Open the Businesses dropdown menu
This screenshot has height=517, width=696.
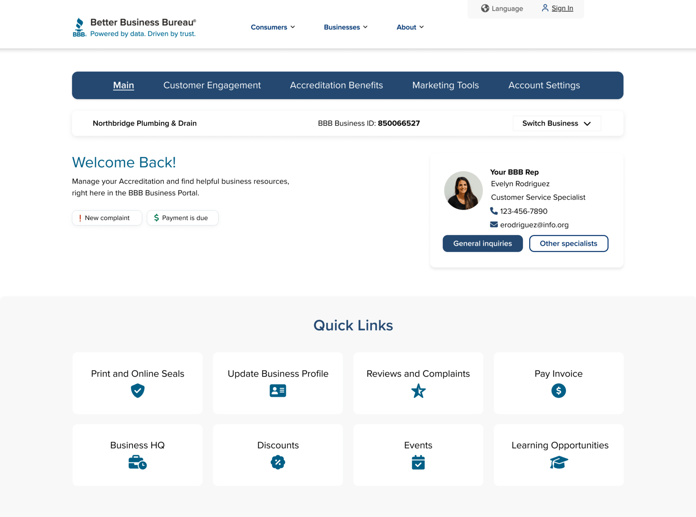(345, 27)
